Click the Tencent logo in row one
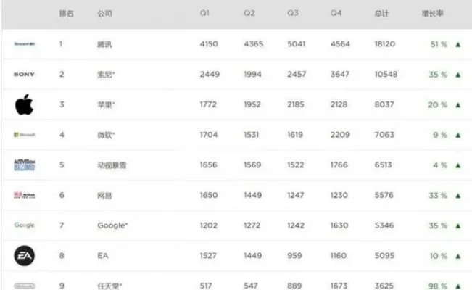Viewport: 472px width, 290px height. click(25, 44)
